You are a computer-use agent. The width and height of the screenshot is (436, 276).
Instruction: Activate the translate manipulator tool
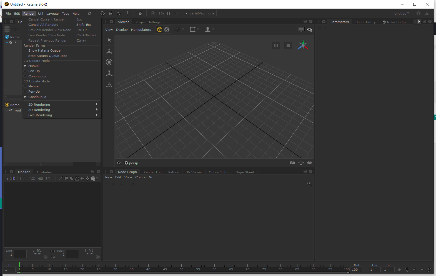coord(109,51)
